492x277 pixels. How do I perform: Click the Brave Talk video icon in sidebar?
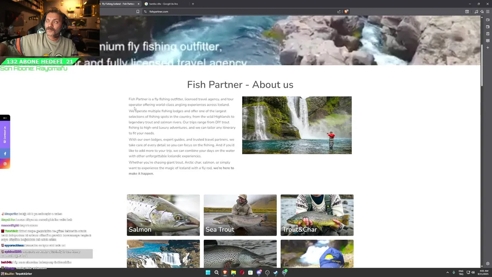[x=488, y=20]
